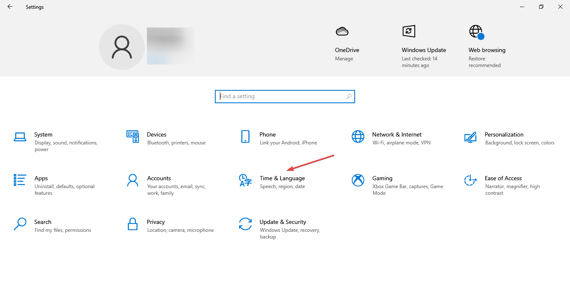Minimize the Settings window

pyautogui.click(x=522, y=7)
